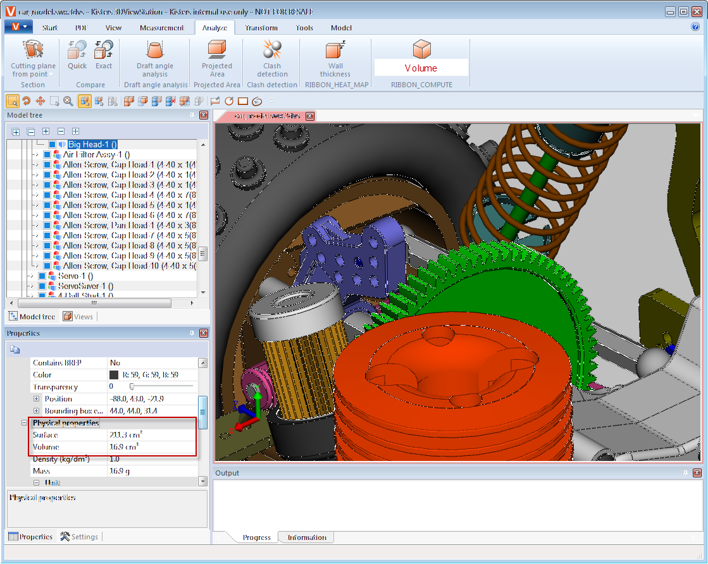Close the Output panel
The height and width of the screenshot is (564, 708).
(697, 473)
